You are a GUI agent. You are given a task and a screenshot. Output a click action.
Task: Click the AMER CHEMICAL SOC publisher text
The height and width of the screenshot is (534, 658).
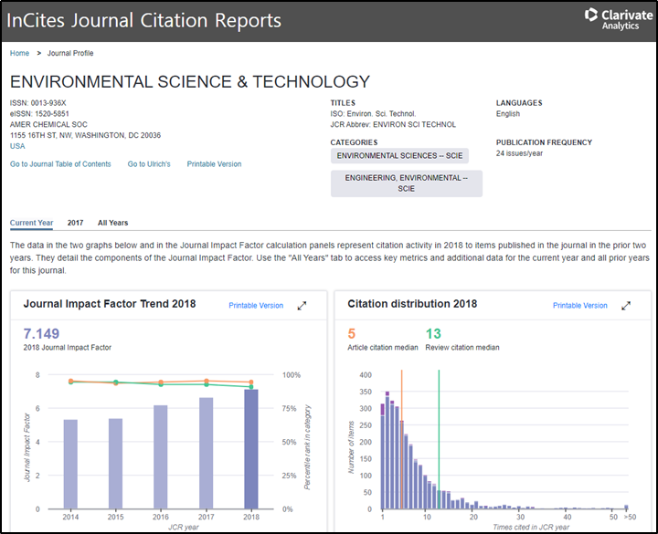tap(48, 124)
